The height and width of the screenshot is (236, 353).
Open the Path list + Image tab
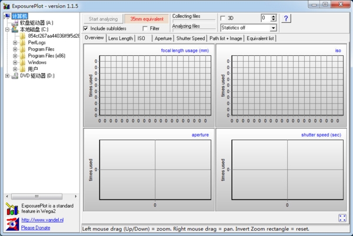225,38
